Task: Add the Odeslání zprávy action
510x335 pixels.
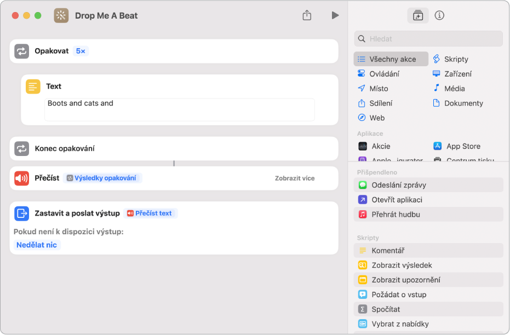Action: (428, 185)
